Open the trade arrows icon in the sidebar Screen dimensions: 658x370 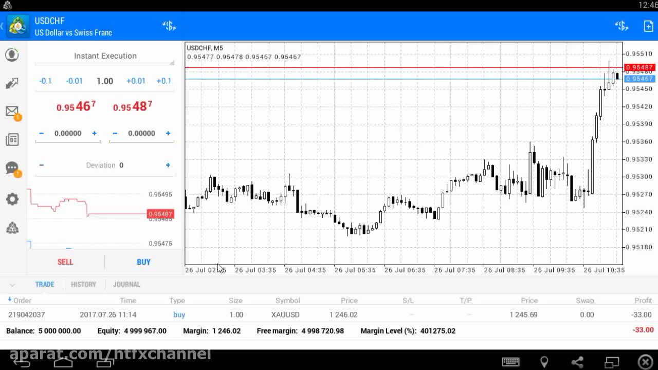(x=12, y=83)
